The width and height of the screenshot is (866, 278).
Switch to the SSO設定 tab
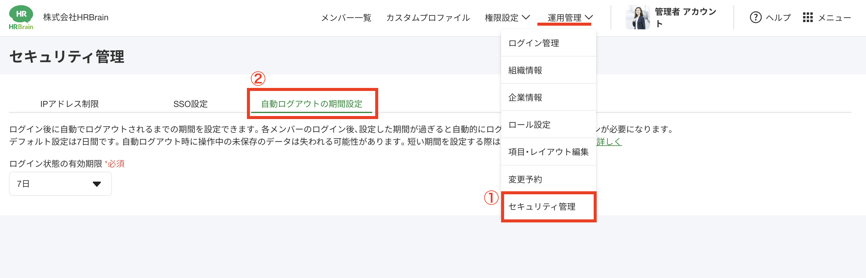[x=190, y=104]
